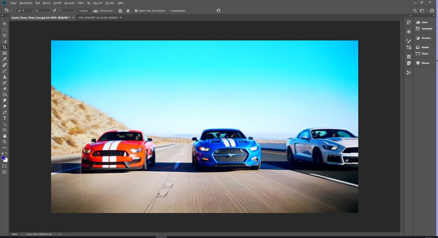Select the Smudge tool
The height and width of the screenshot is (238, 438).
click(4, 101)
